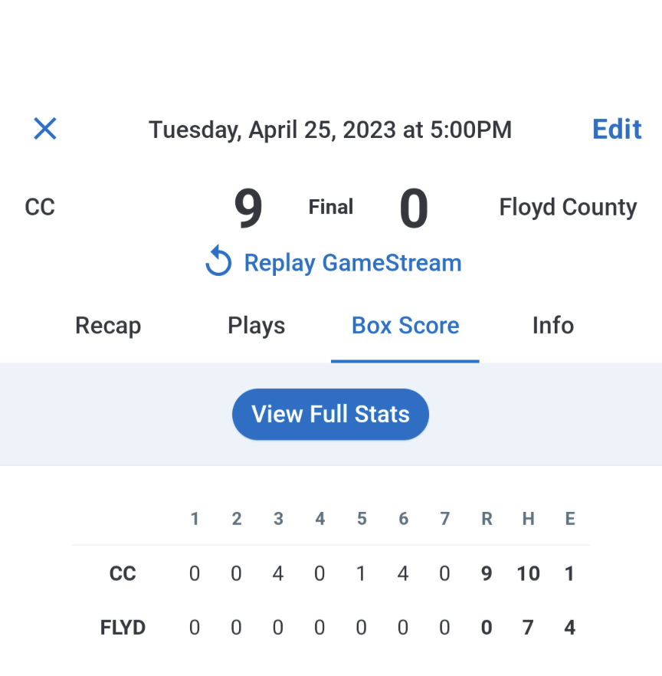Switch to the Recap tab
Viewport: 662px width, 676px height.
108,326
